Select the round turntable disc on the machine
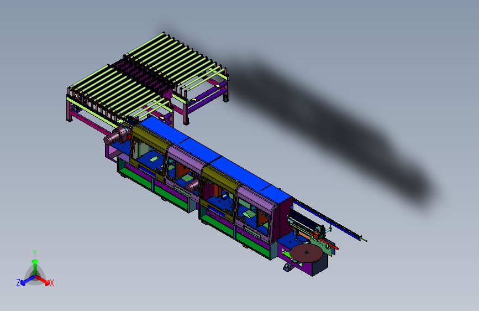Viewport: 479px width, 311px height. (308, 252)
